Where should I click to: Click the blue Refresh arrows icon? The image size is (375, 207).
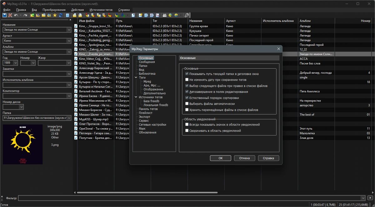(61, 15)
